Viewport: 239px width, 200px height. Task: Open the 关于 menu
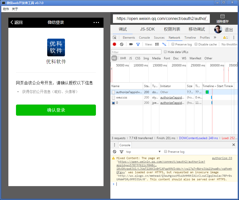[x=15, y=9]
